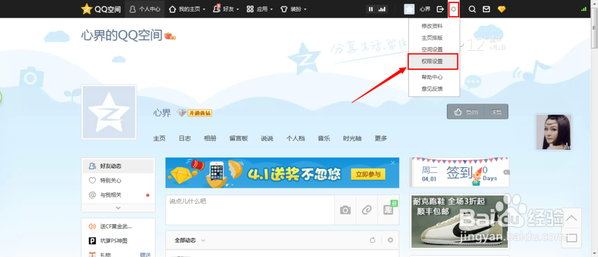Screen dimensions: 598x257
Task: Expand the 全部动态 filter dropdown
Action: pos(190,240)
